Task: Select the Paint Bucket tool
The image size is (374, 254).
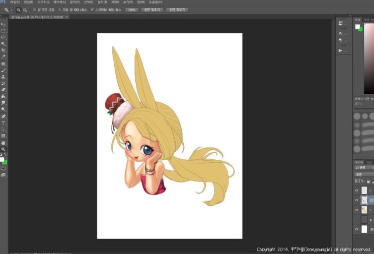Action: (x=3, y=96)
